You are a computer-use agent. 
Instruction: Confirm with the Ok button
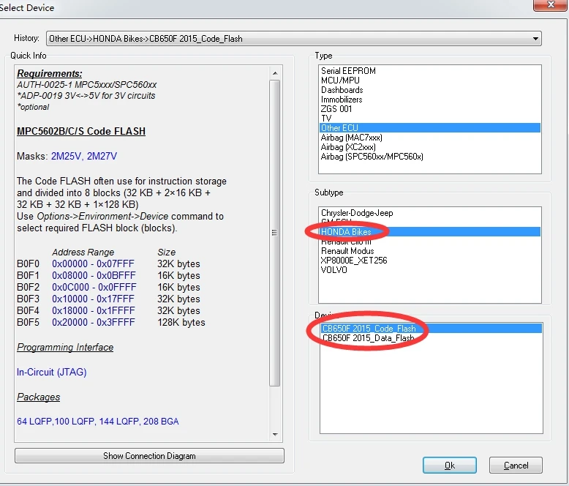click(449, 466)
